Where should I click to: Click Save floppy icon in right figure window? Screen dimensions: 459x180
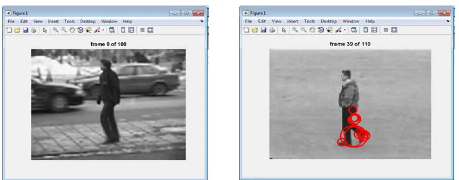click(x=263, y=30)
